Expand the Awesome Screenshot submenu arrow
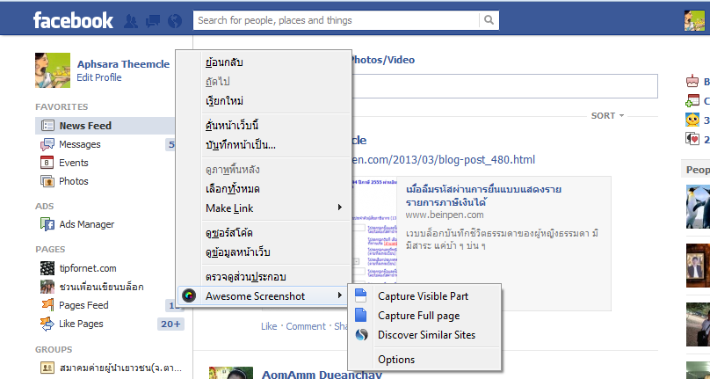The width and height of the screenshot is (710, 379). pyautogui.click(x=339, y=295)
